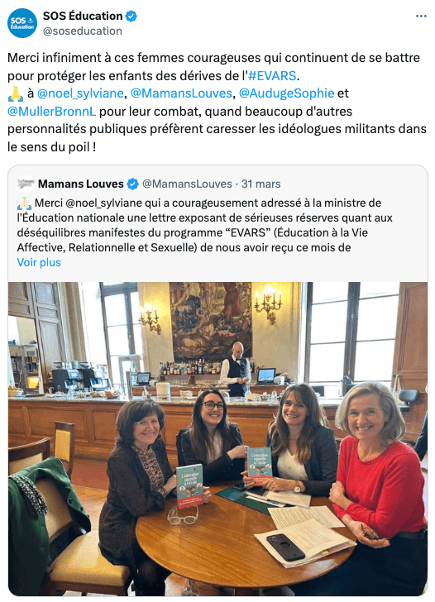Click the @MamansLouves handle in quoted tweet
Screen dimensions: 435x602
pos(187,184)
